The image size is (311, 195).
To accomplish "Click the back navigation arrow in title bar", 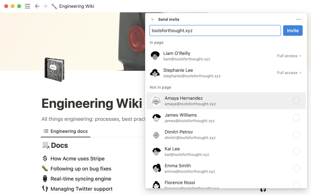I will 37,6.
